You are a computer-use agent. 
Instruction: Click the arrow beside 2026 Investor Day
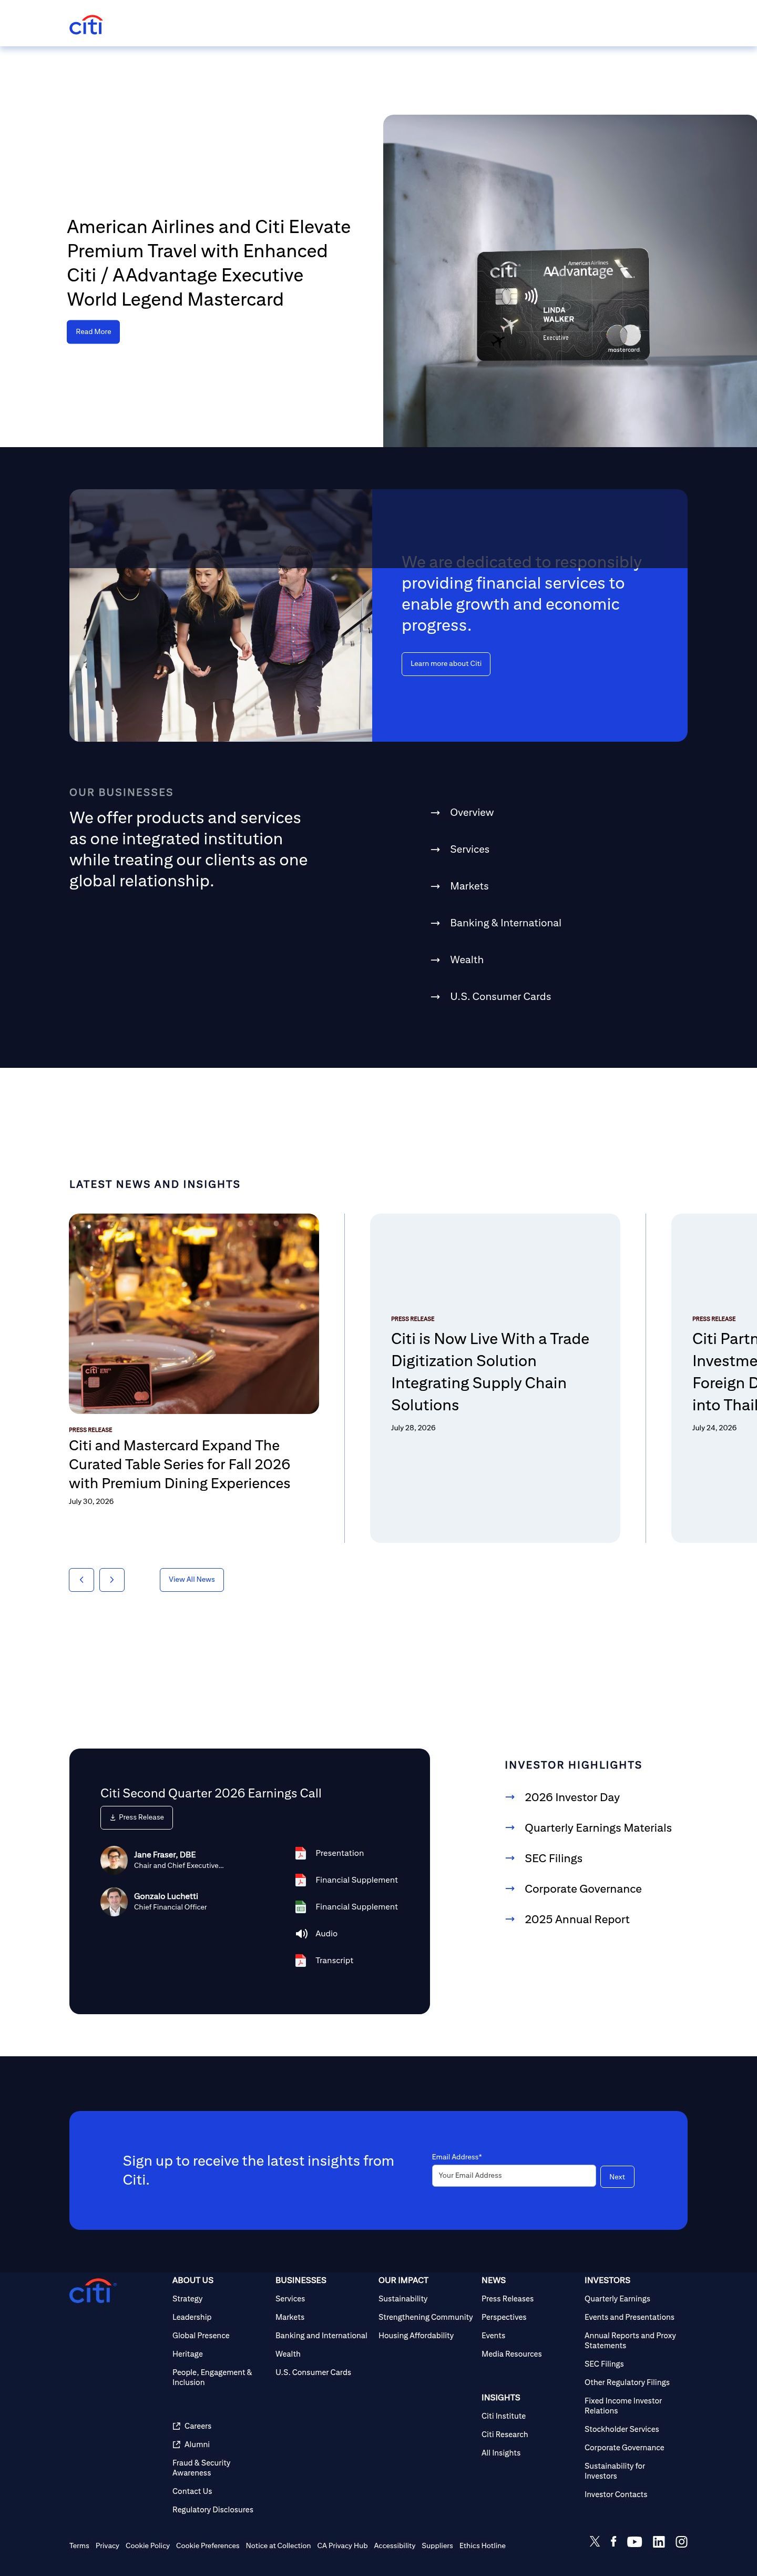point(510,1797)
